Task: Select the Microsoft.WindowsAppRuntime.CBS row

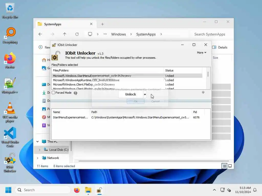Action: [127, 80]
